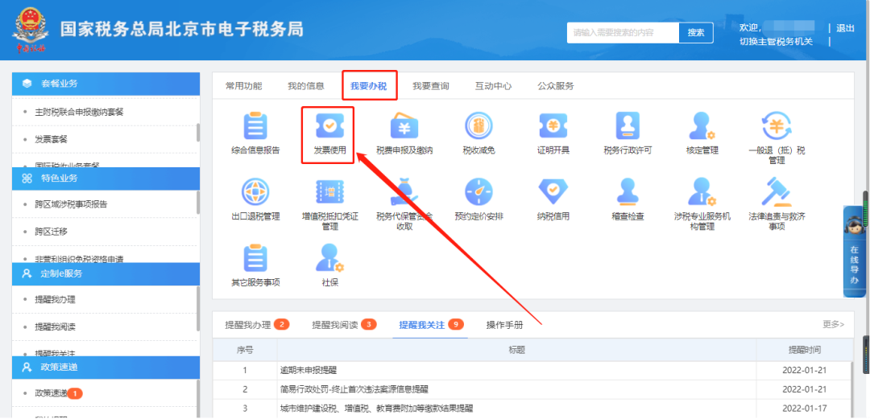
Task: Click the 政策速递 header icon
Action: 27,367
